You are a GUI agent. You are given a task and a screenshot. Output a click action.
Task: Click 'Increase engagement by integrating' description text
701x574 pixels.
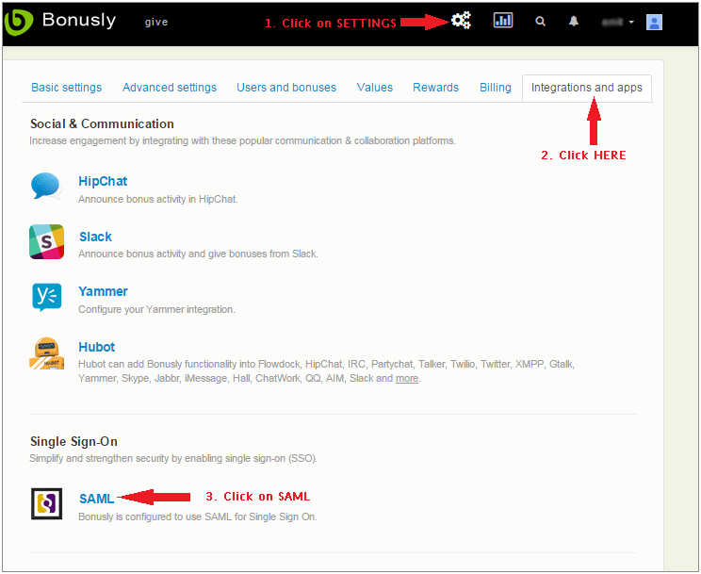coord(242,141)
